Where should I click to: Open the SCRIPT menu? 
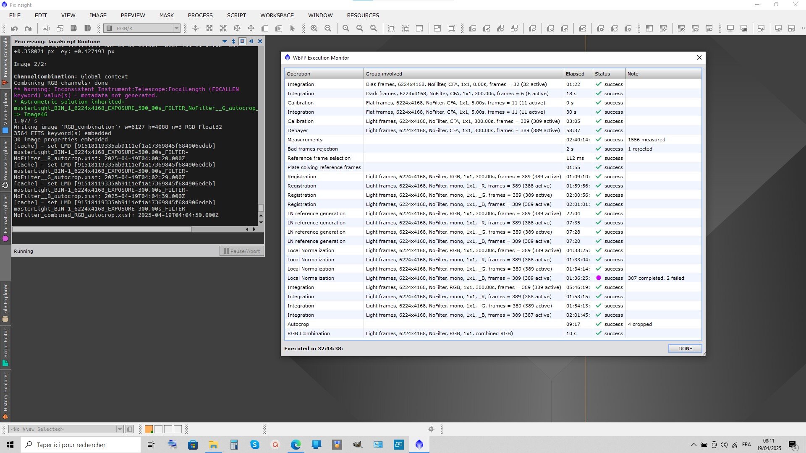(236, 15)
